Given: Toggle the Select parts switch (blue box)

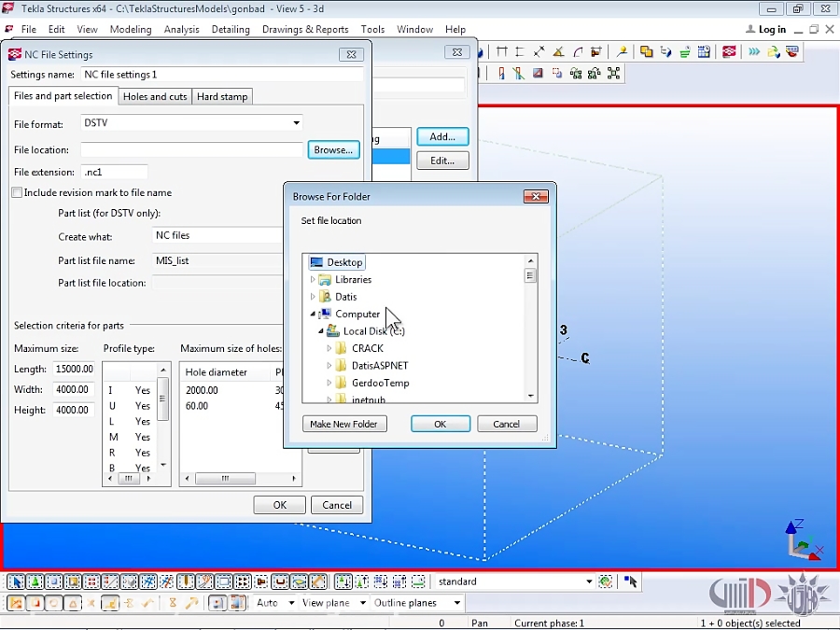Looking at the screenshot, I should point(53,581).
